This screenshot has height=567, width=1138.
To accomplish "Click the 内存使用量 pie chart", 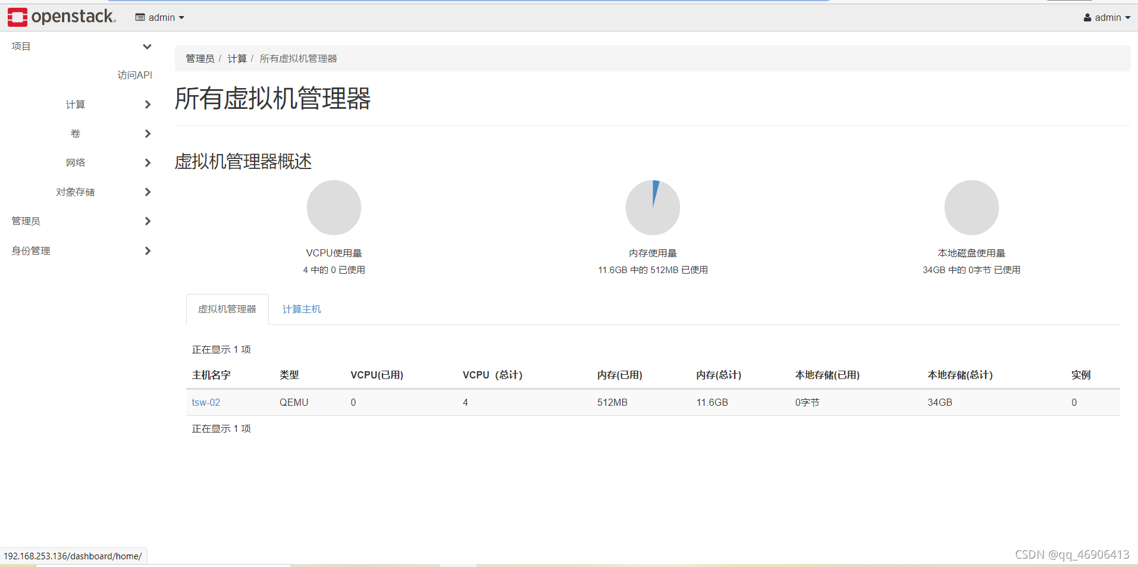I will coord(652,208).
